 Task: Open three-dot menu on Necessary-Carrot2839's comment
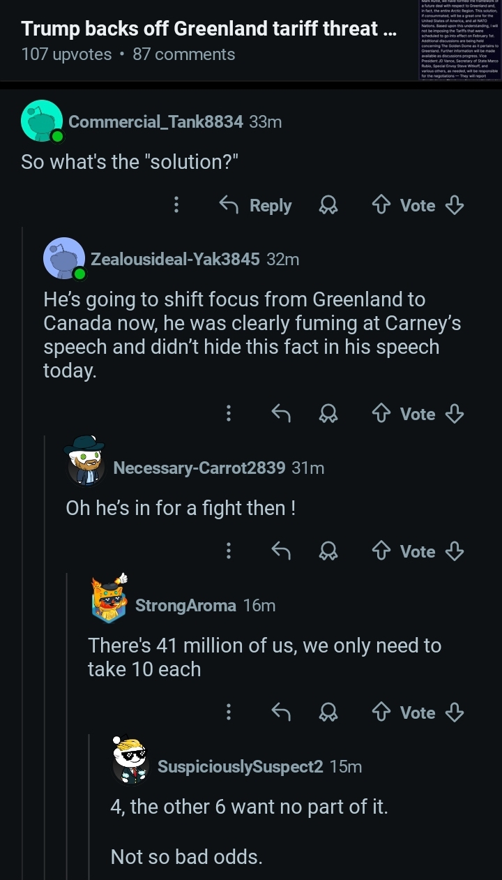227,551
